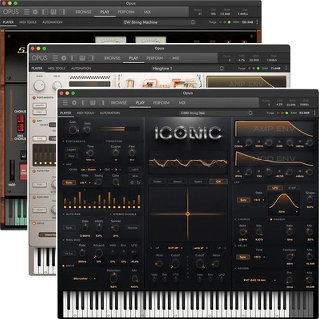Click the Poly button in Portamento section
This screenshot has height=319, width=319.
click(x=71, y=156)
